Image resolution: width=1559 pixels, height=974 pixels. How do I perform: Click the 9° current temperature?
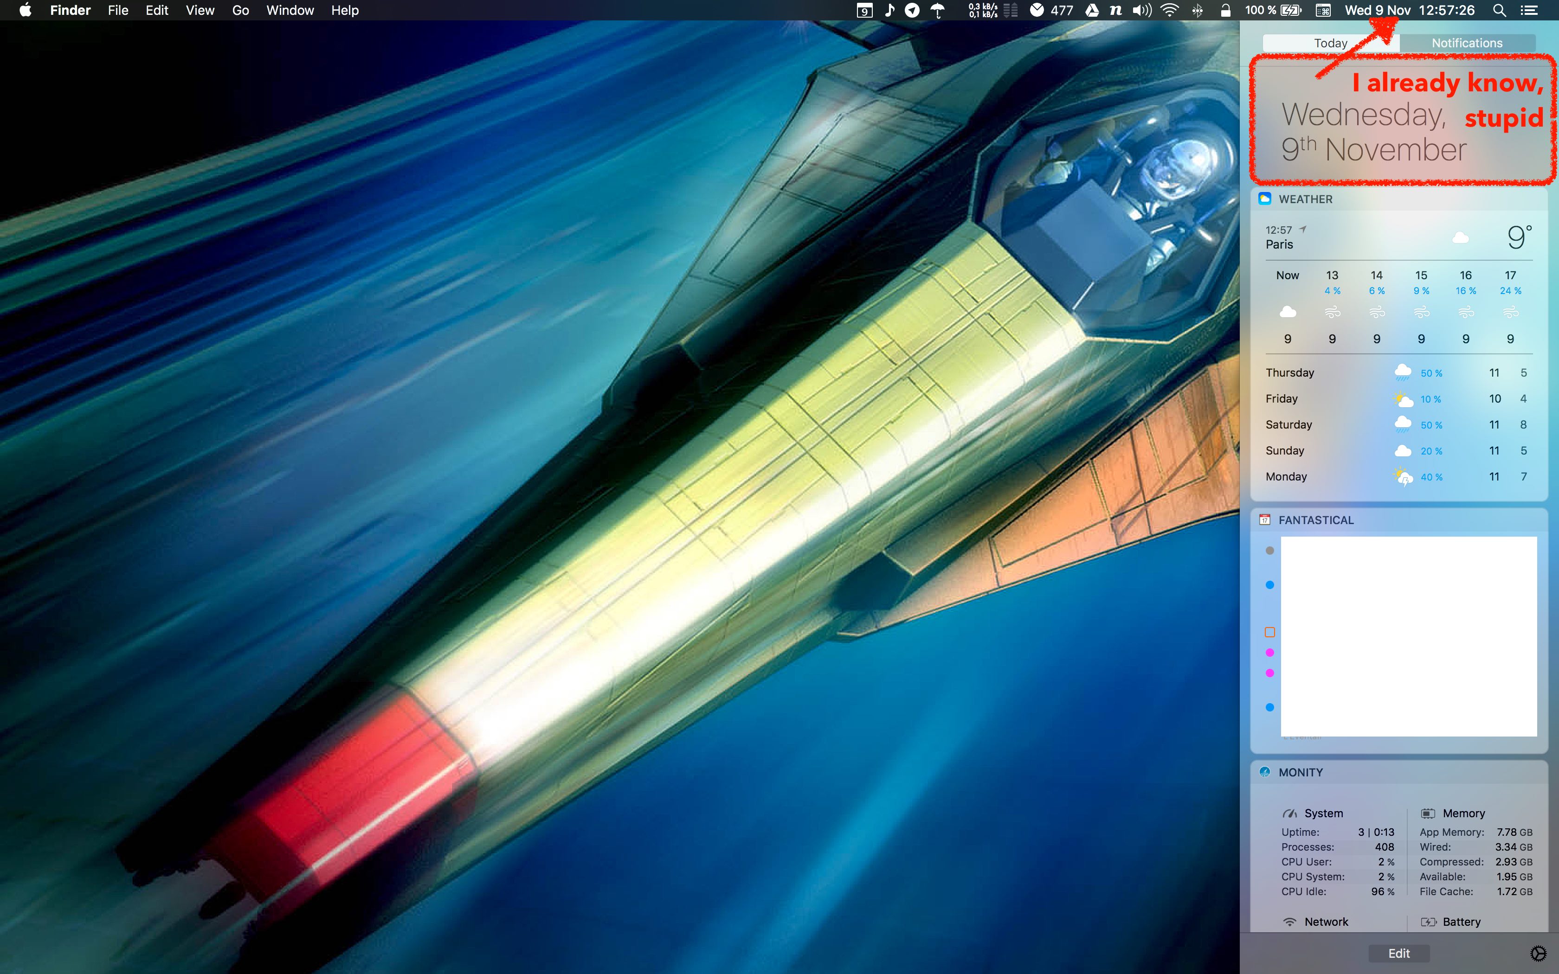1519,237
